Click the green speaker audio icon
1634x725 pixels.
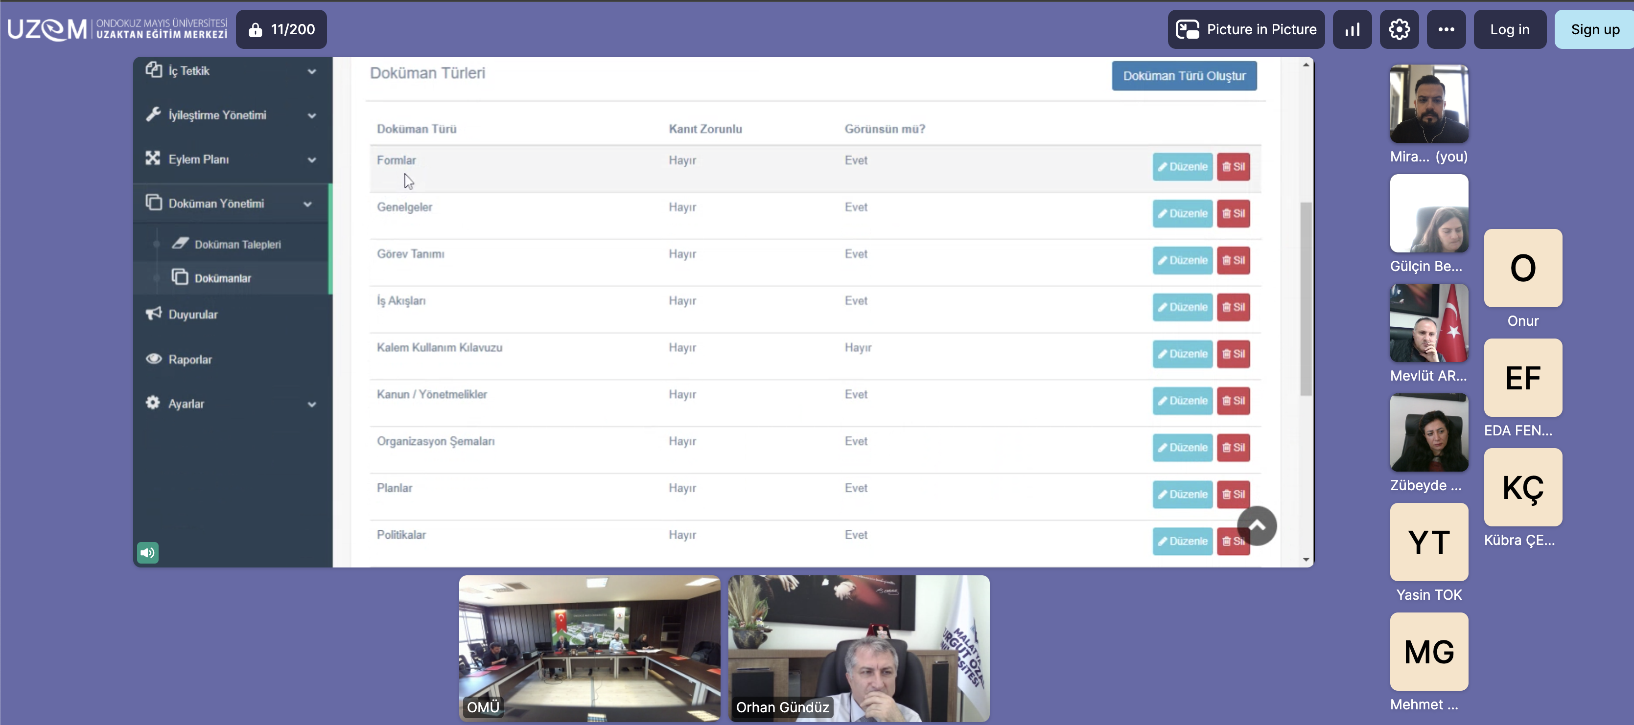click(x=148, y=553)
